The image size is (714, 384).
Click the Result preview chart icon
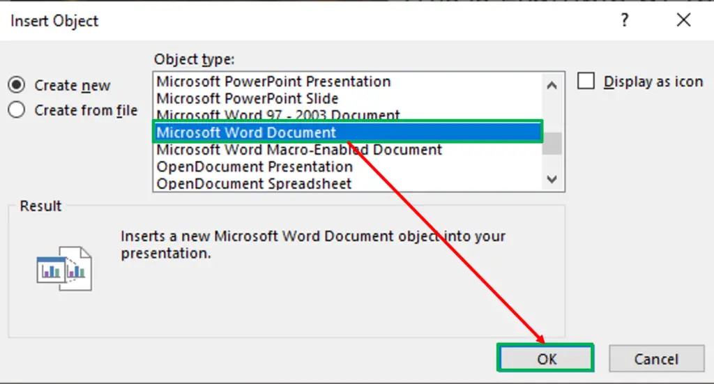(64, 269)
